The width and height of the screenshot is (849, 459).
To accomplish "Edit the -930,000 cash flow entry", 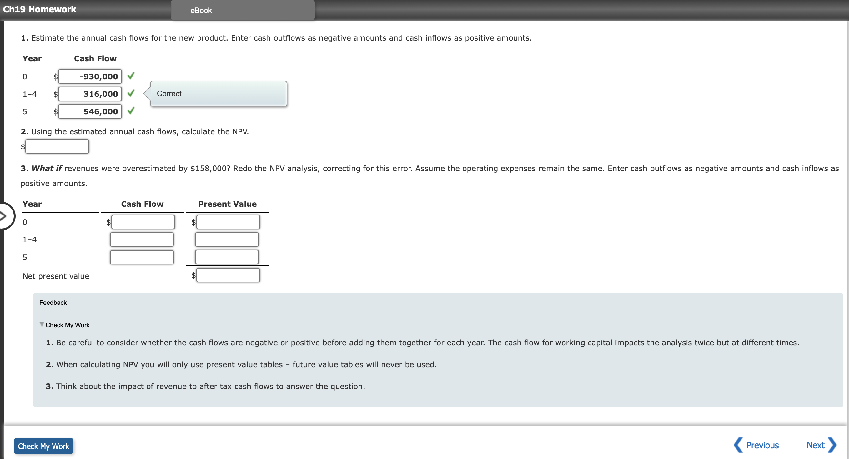I will (x=90, y=76).
